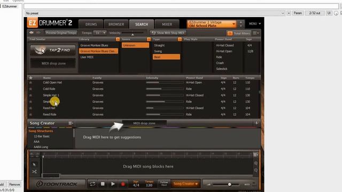Select the scissors split tool in song track
Image resolution: width=342 pixels, height=192 pixels.
coord(34,172)
